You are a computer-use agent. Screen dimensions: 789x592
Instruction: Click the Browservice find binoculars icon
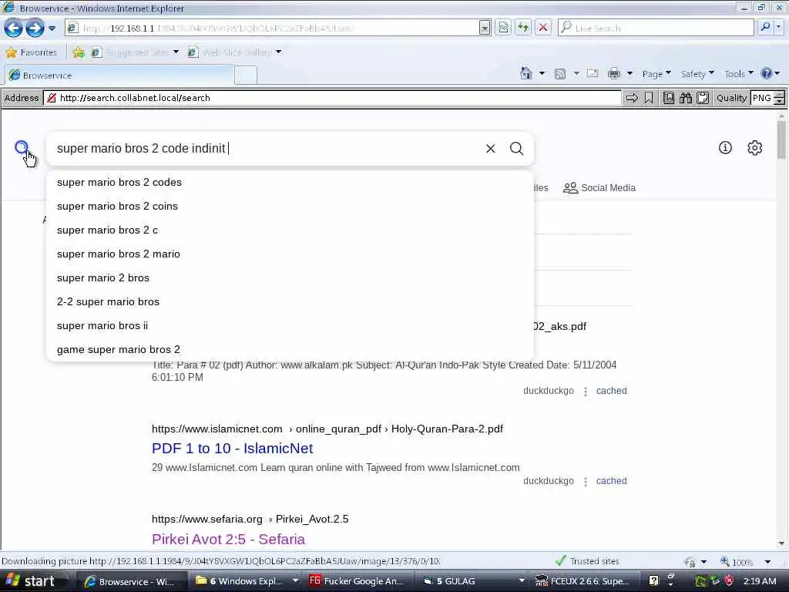(x=685, y=98)
